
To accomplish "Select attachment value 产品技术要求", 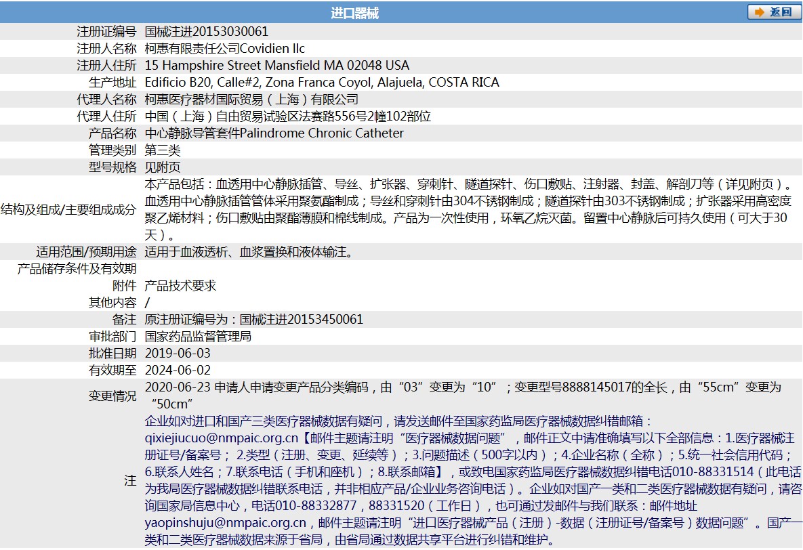I will (181, 286).
